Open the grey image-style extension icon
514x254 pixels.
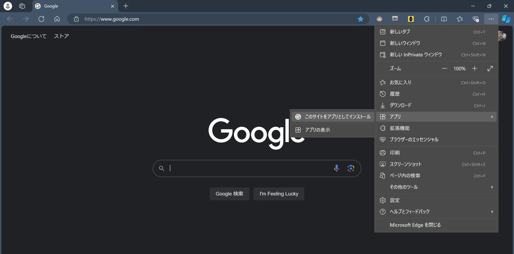395,19
